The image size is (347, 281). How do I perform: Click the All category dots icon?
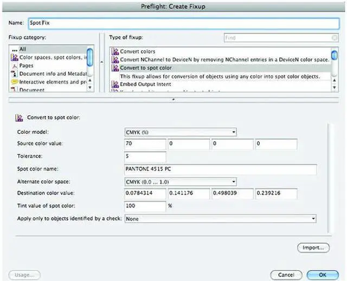tap(15, 50)
